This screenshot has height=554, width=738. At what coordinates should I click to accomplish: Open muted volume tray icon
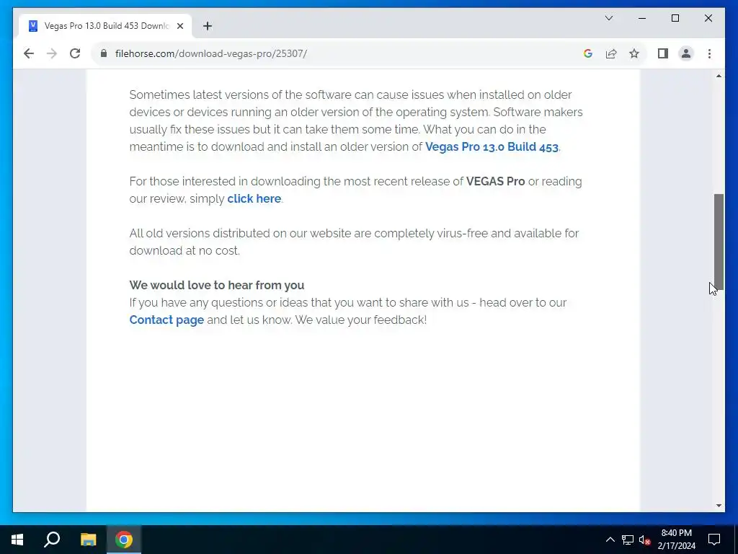(x=644, y=540)
